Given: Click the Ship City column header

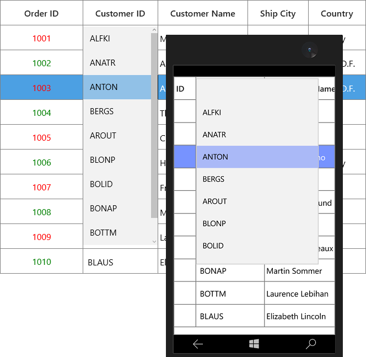Looking at the screenshot, I should coord(278,13).
